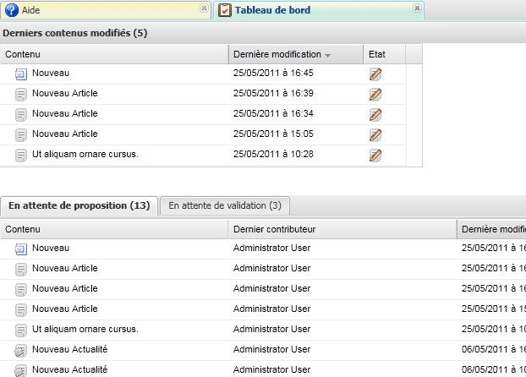Image resolution: width=526 pixels, height=377 pixels.
Task: Click the pencil state icon for the 16:39 article
Action: [x=375, y=94]
